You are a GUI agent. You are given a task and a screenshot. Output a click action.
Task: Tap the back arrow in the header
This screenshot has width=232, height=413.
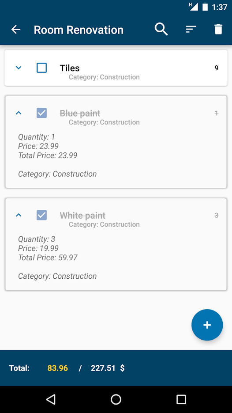(16, 30)
